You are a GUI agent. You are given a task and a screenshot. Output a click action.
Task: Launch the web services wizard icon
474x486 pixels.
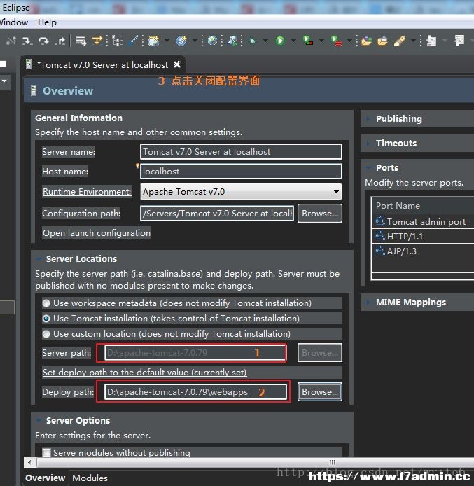(x=232, y=41)
